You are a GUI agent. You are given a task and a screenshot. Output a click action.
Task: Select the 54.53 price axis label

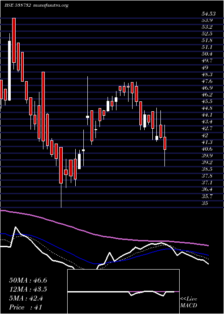tap(209, 14)
